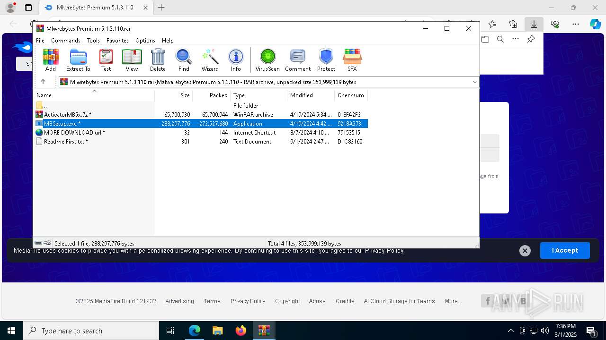The image size is (606, 340).
Task: Click the Extract To toolbar icon
Action: tap(78, 60)
